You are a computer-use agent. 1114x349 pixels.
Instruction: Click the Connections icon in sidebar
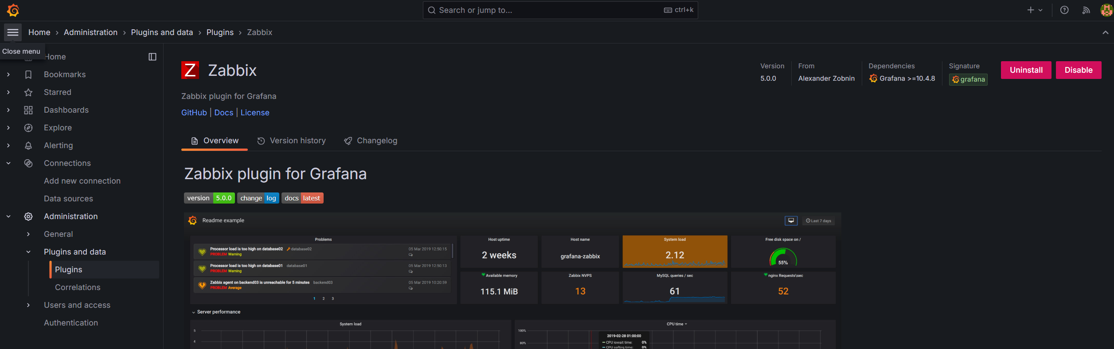tap(28, 163)
